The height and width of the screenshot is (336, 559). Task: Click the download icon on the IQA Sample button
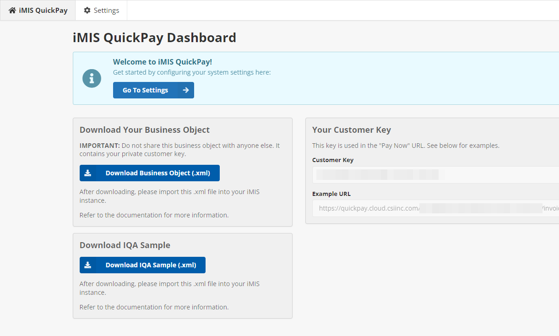pyautogui.click(x=88, y=265)
